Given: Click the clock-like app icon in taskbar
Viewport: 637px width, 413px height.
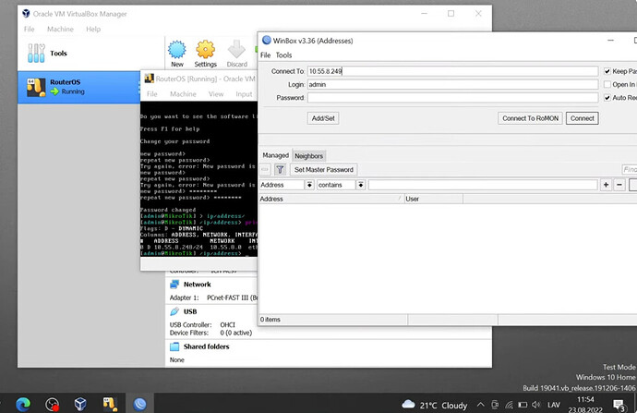Looking at the screenshot, I should 52,404.
